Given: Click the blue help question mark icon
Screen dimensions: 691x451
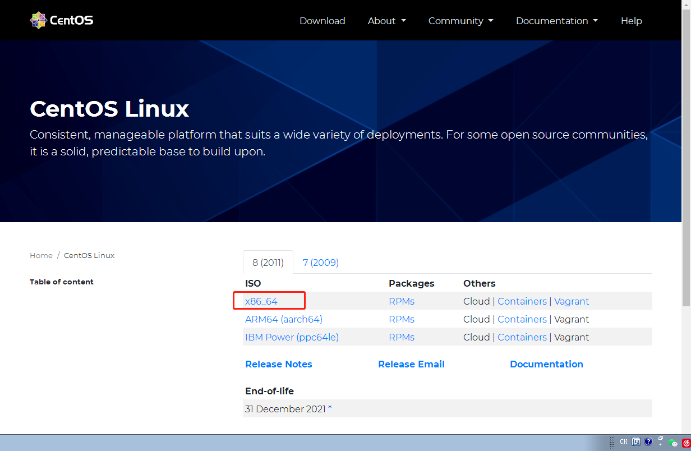Looking at the screenshot, I should click(648, 441).
